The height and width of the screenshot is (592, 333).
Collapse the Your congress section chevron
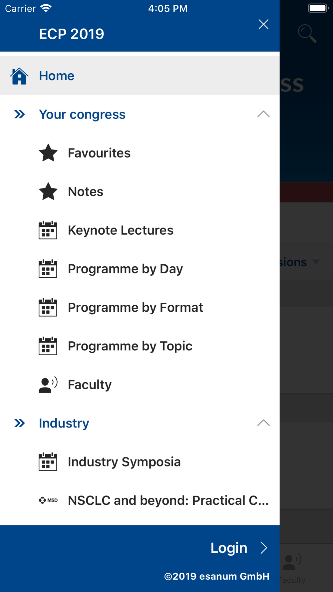click(x=263, y=114)
